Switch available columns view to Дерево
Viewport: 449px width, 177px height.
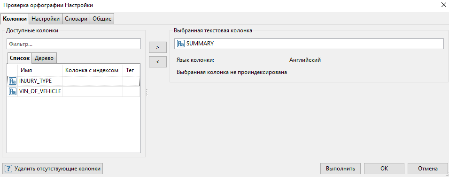tap(44, 58)
